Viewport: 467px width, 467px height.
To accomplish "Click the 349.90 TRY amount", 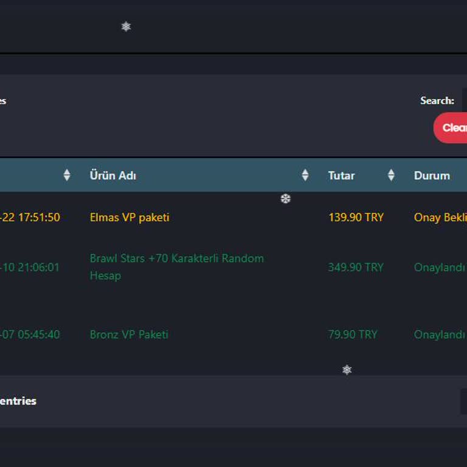I will 356,267.
